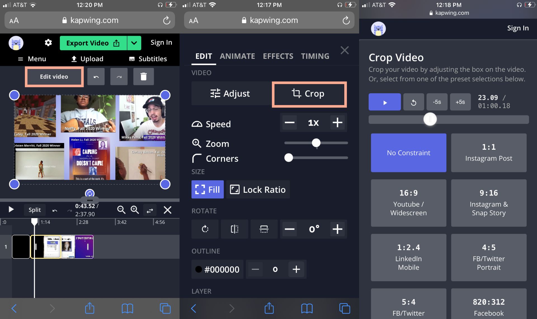
Task: Skip back 5 seconds in the crop preview
Action: (x=437, y=102)
